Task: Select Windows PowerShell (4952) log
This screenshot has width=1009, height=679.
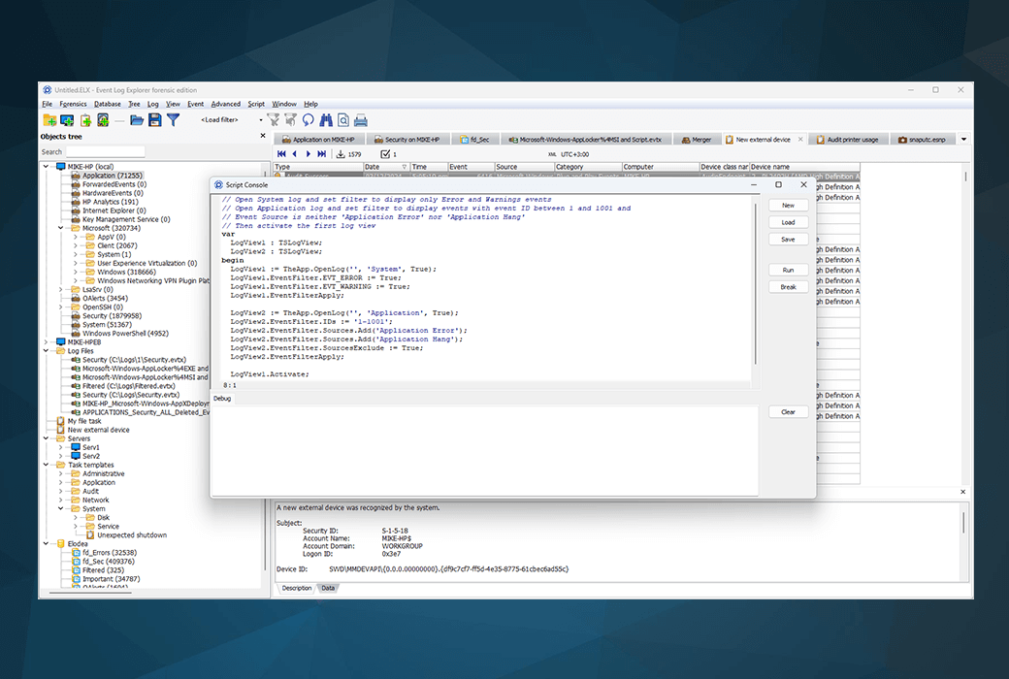Action: [x=125, y=334]
